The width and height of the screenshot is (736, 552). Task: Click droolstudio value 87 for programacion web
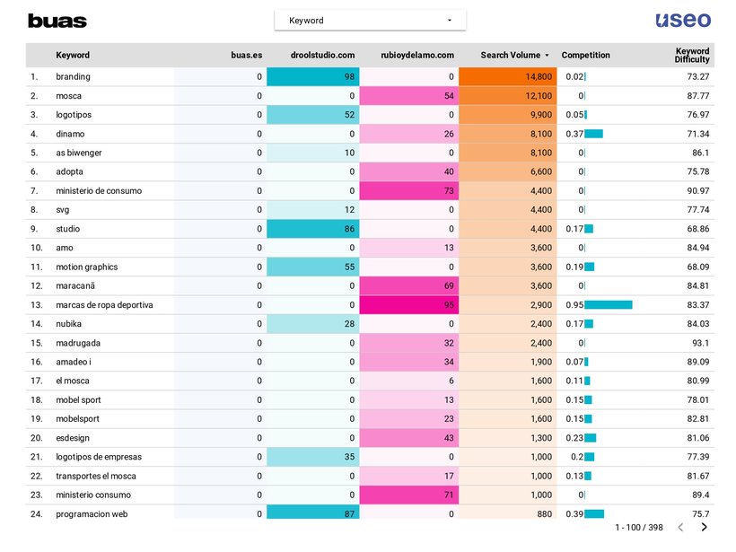coord(313,513)
